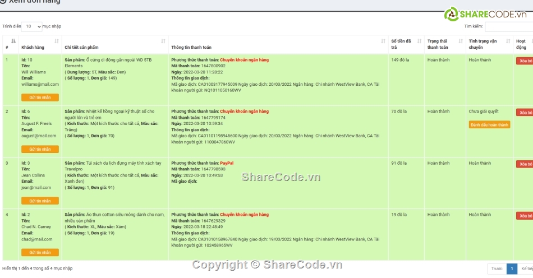Click Chưa giải quyết shipping status
Image resolution: width=533 pixels, height=278 pixels.
click(x=484, y=112)
